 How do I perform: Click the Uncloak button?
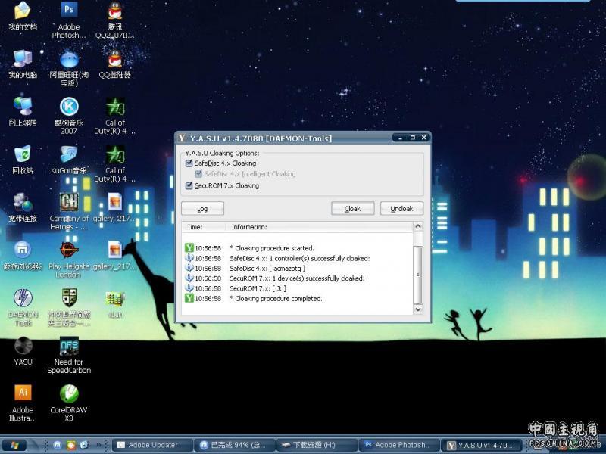pyautogui.click(x=401, y=209)
